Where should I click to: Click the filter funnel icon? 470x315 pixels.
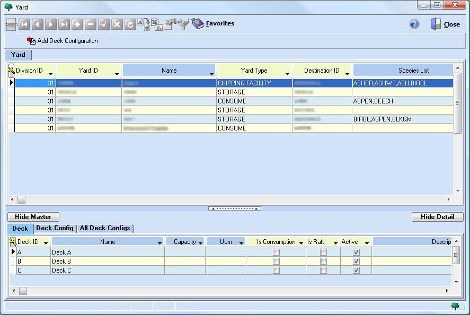coord(183,24)
